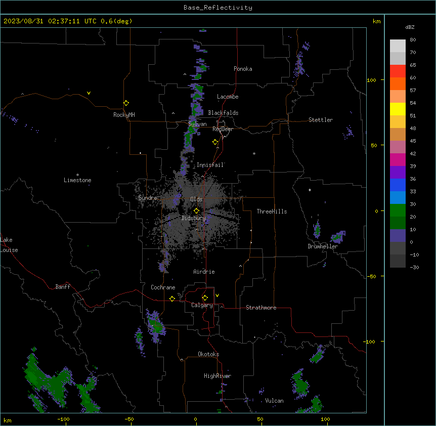Select the Airdrie city label

coord(204,272)
